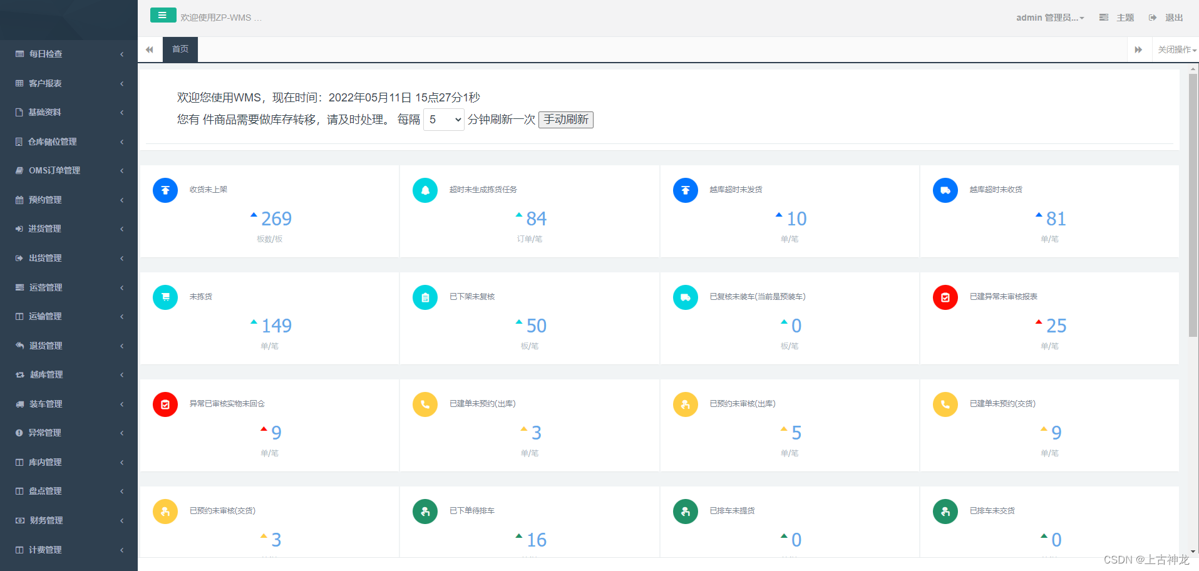Image resolution: width=1199 pixels, height=571 pixels.
Task: Click the 149 未拣货 count
Action: (x=276, y=326)
